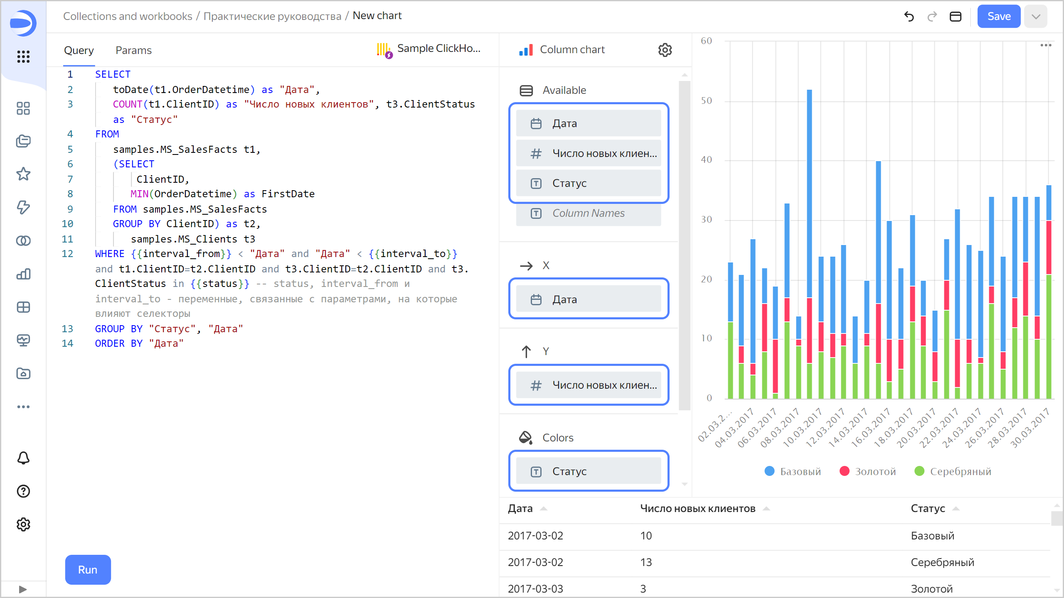Viewport: 1064px width, 598px height.
Task: Open Connections via the lightning icon
Action: coord(23,208)
